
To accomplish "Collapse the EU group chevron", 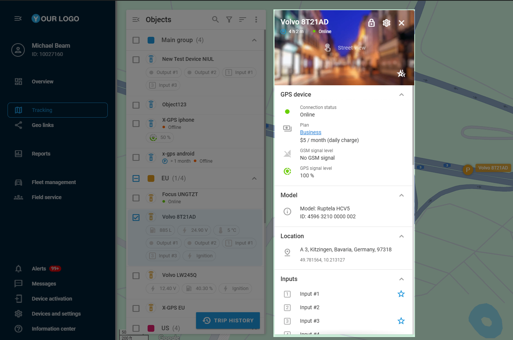I will click(x=254, y=178).
